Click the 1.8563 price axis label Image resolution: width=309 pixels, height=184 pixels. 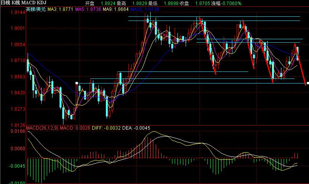click(x=18, y=77)
